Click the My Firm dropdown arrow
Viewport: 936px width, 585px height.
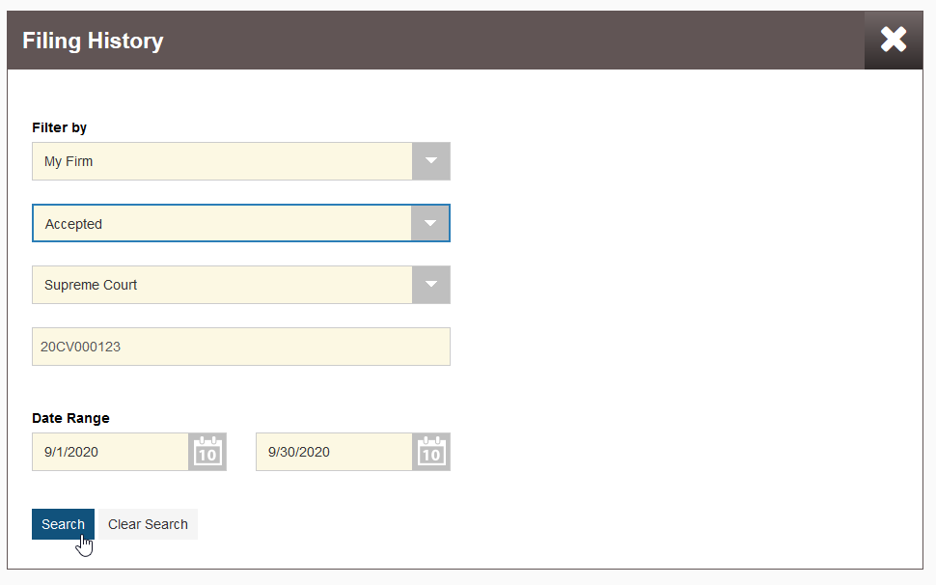[x=431, y=161]
